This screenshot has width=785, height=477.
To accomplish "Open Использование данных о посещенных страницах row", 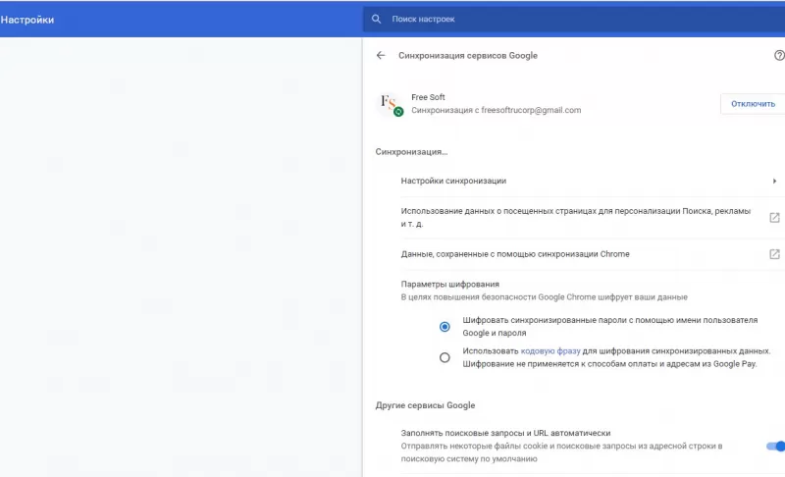I will coord(591,218).
